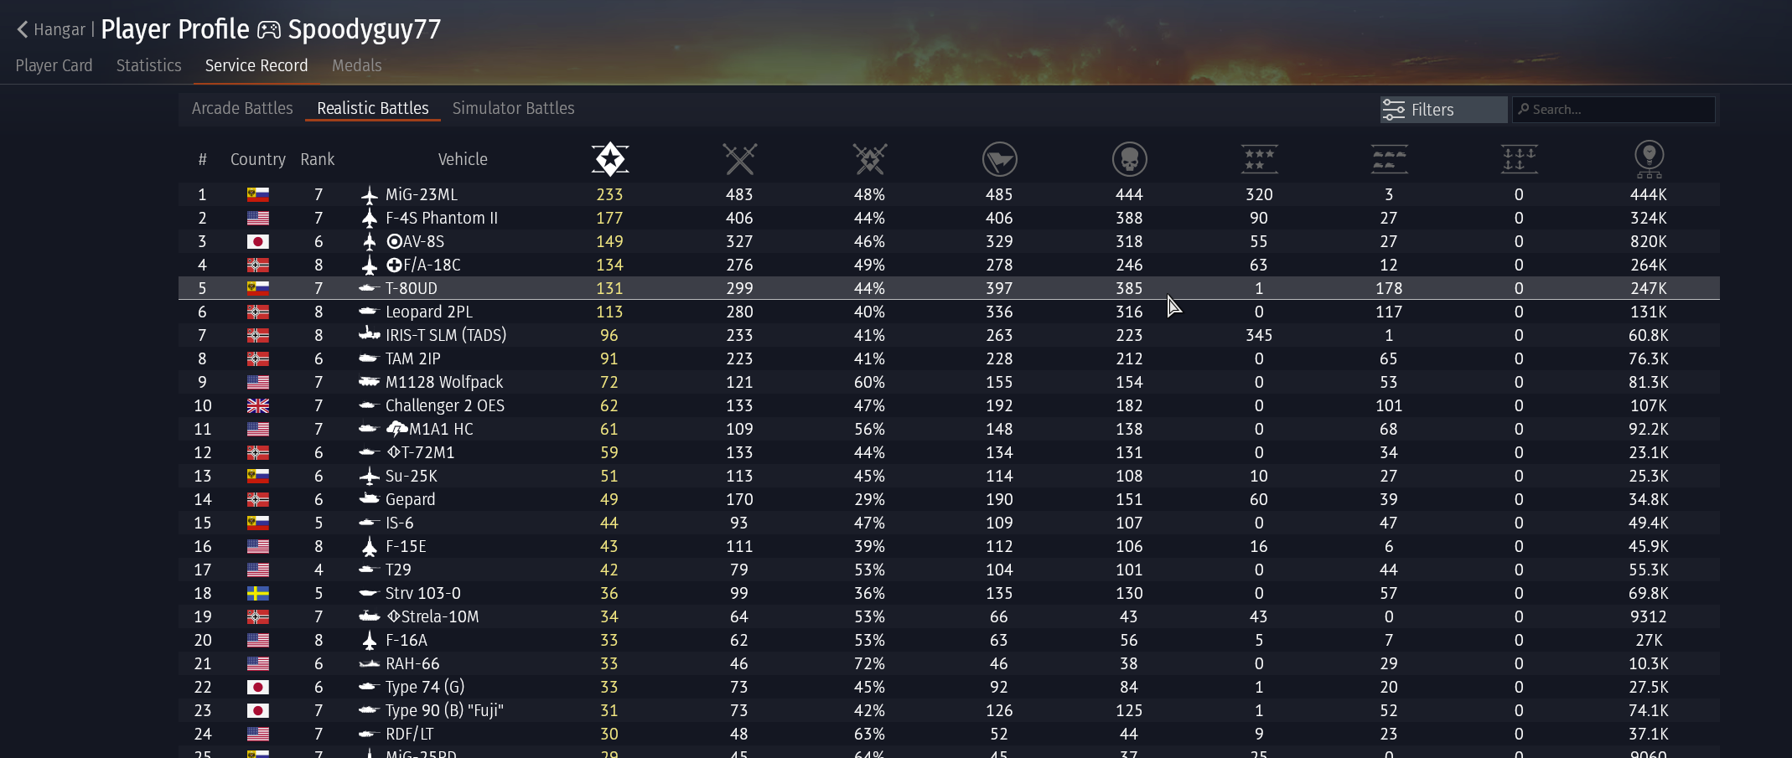Image resolution: width=1792 pixels, height=758 pixels.
Task: Click the 444K value in MiG-23ML row
Action: click(1649, 194)
